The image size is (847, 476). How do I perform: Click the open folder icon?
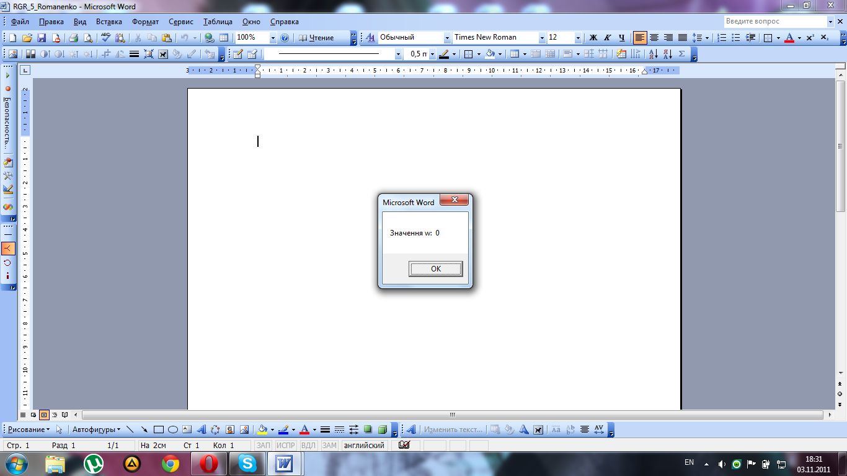click(x=27, y=38)
